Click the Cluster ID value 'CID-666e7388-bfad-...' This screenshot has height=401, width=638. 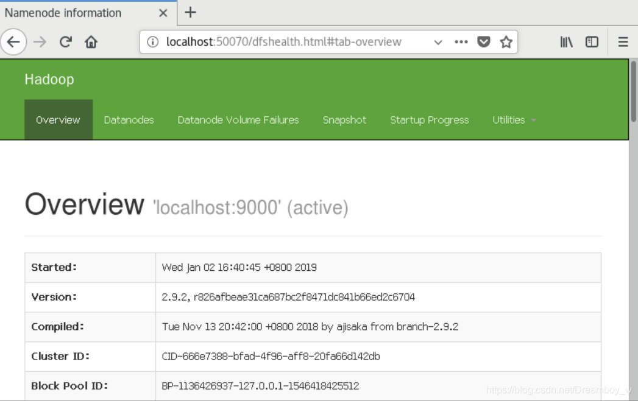(271, 357)
